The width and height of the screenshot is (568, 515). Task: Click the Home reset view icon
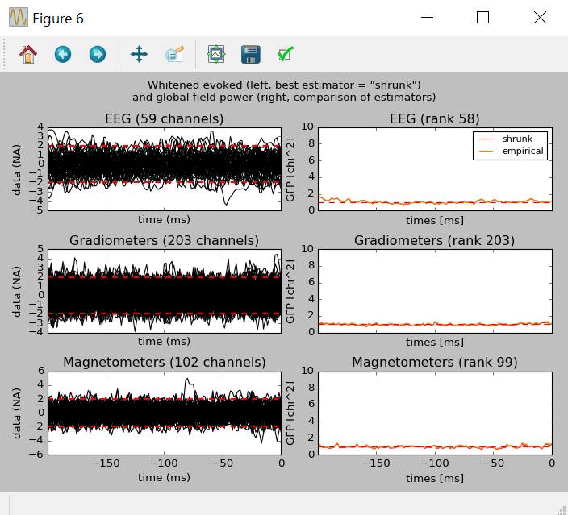28,54
